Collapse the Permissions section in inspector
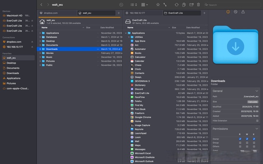The height and width of the screenshot is (164, 263). 256,129
